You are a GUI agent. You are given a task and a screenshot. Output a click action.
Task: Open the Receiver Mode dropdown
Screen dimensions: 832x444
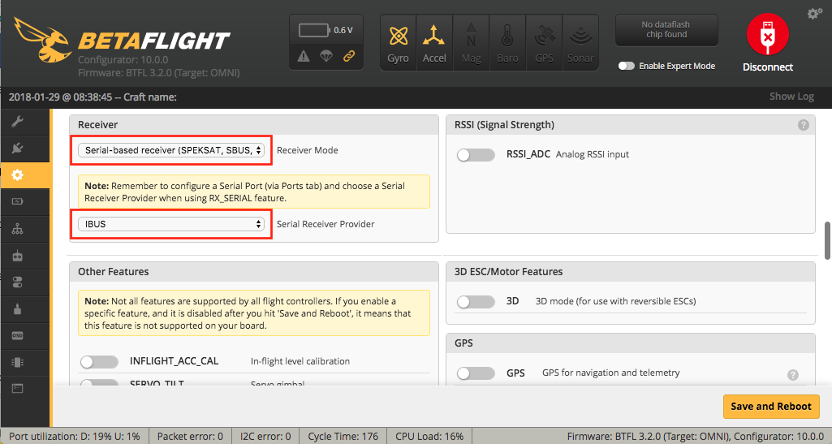pyautogui.click(x=170, y=150)
